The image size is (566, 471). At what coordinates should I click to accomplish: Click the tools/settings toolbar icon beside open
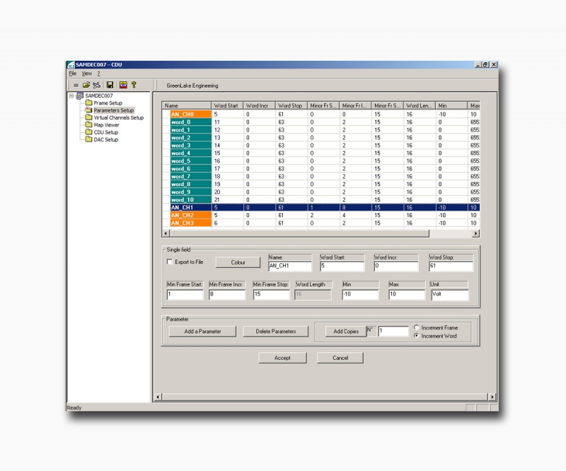click(x=97, y=85)
